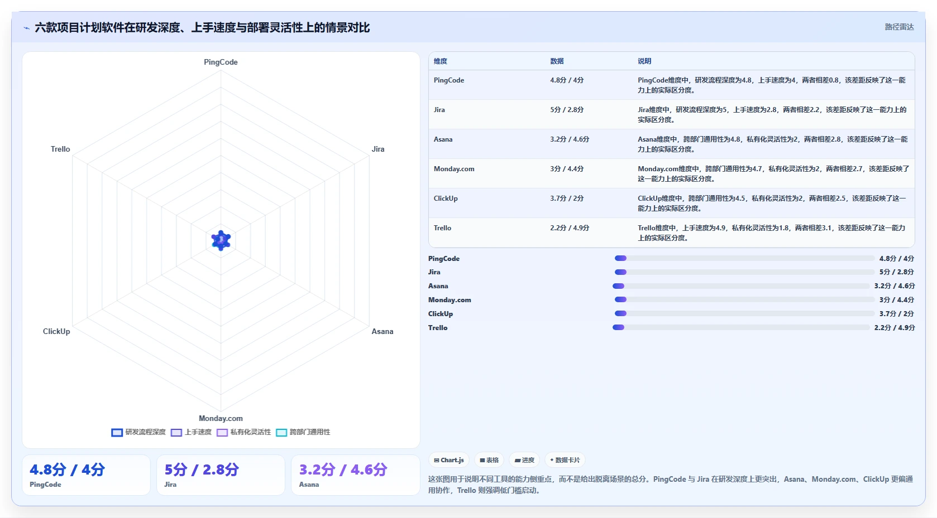Select the 数据卡片 tag chip
The width and height of the screenshot is (937, 518).
point(565,460)
